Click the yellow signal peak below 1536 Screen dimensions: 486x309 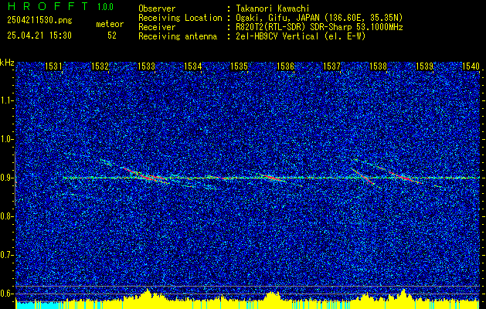pos(272,294)
